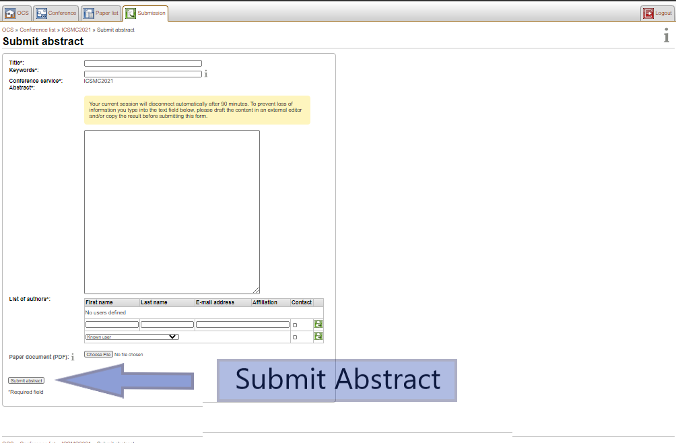Click inside the Abstract text area

(x=172, y=211)
